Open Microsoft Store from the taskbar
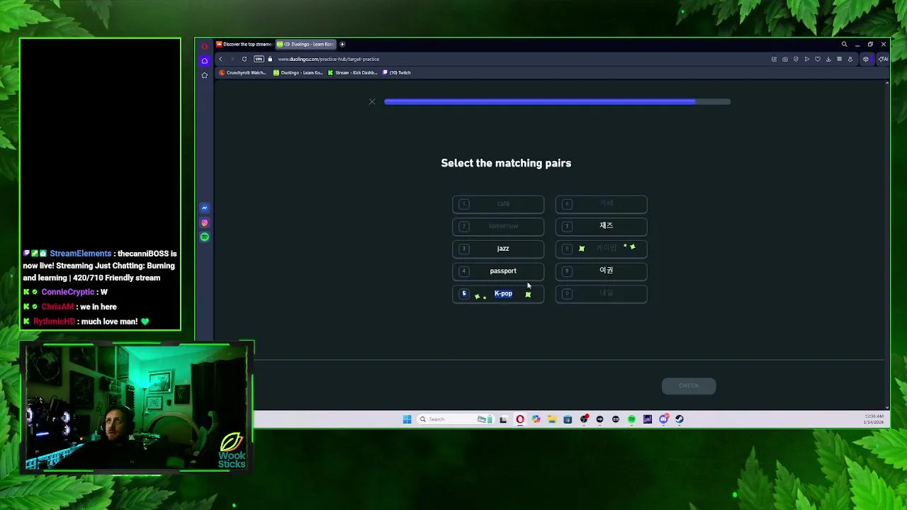The image size is (907, 510). (x=568, y=419)
